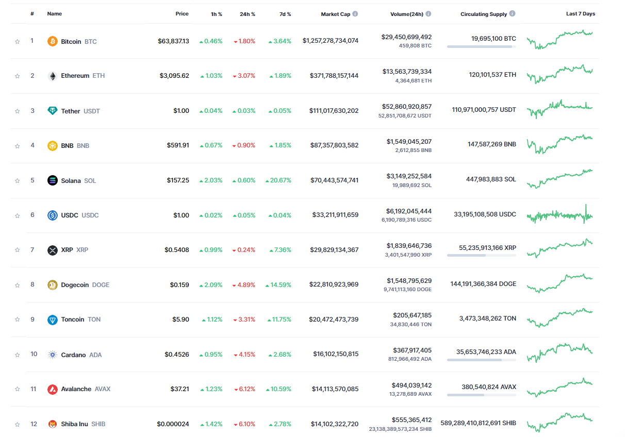Screen dimensions: 625x437
Task: Open the Toncoin TON coin page
Action: (73, 320)
